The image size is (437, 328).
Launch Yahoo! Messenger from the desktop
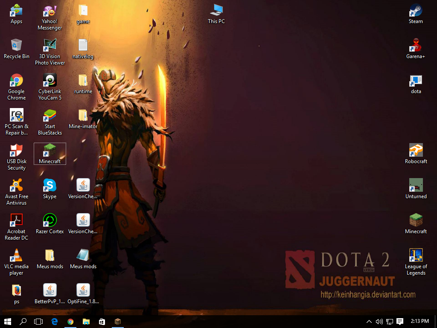[50, 17]
